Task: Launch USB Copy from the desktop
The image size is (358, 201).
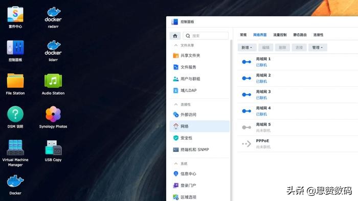Action: [53, 150]
